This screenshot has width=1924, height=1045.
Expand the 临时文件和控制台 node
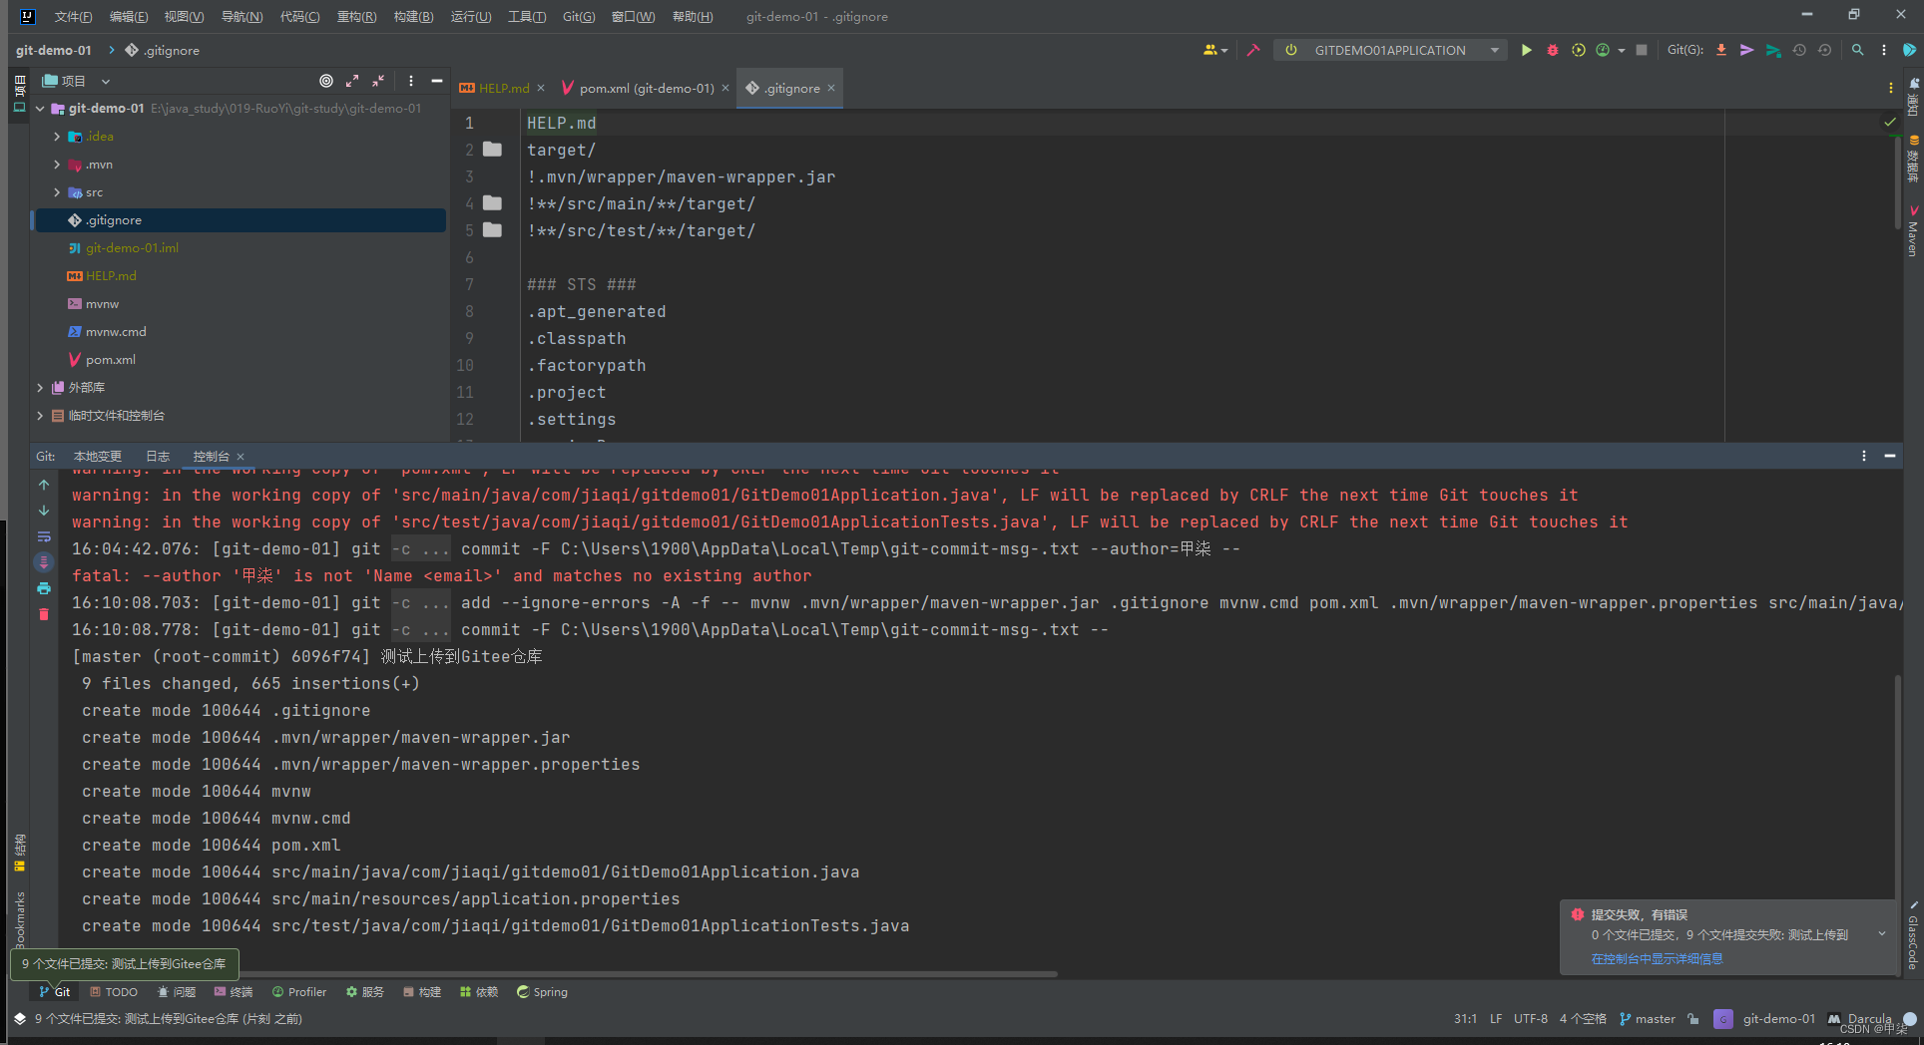(40, 416)
